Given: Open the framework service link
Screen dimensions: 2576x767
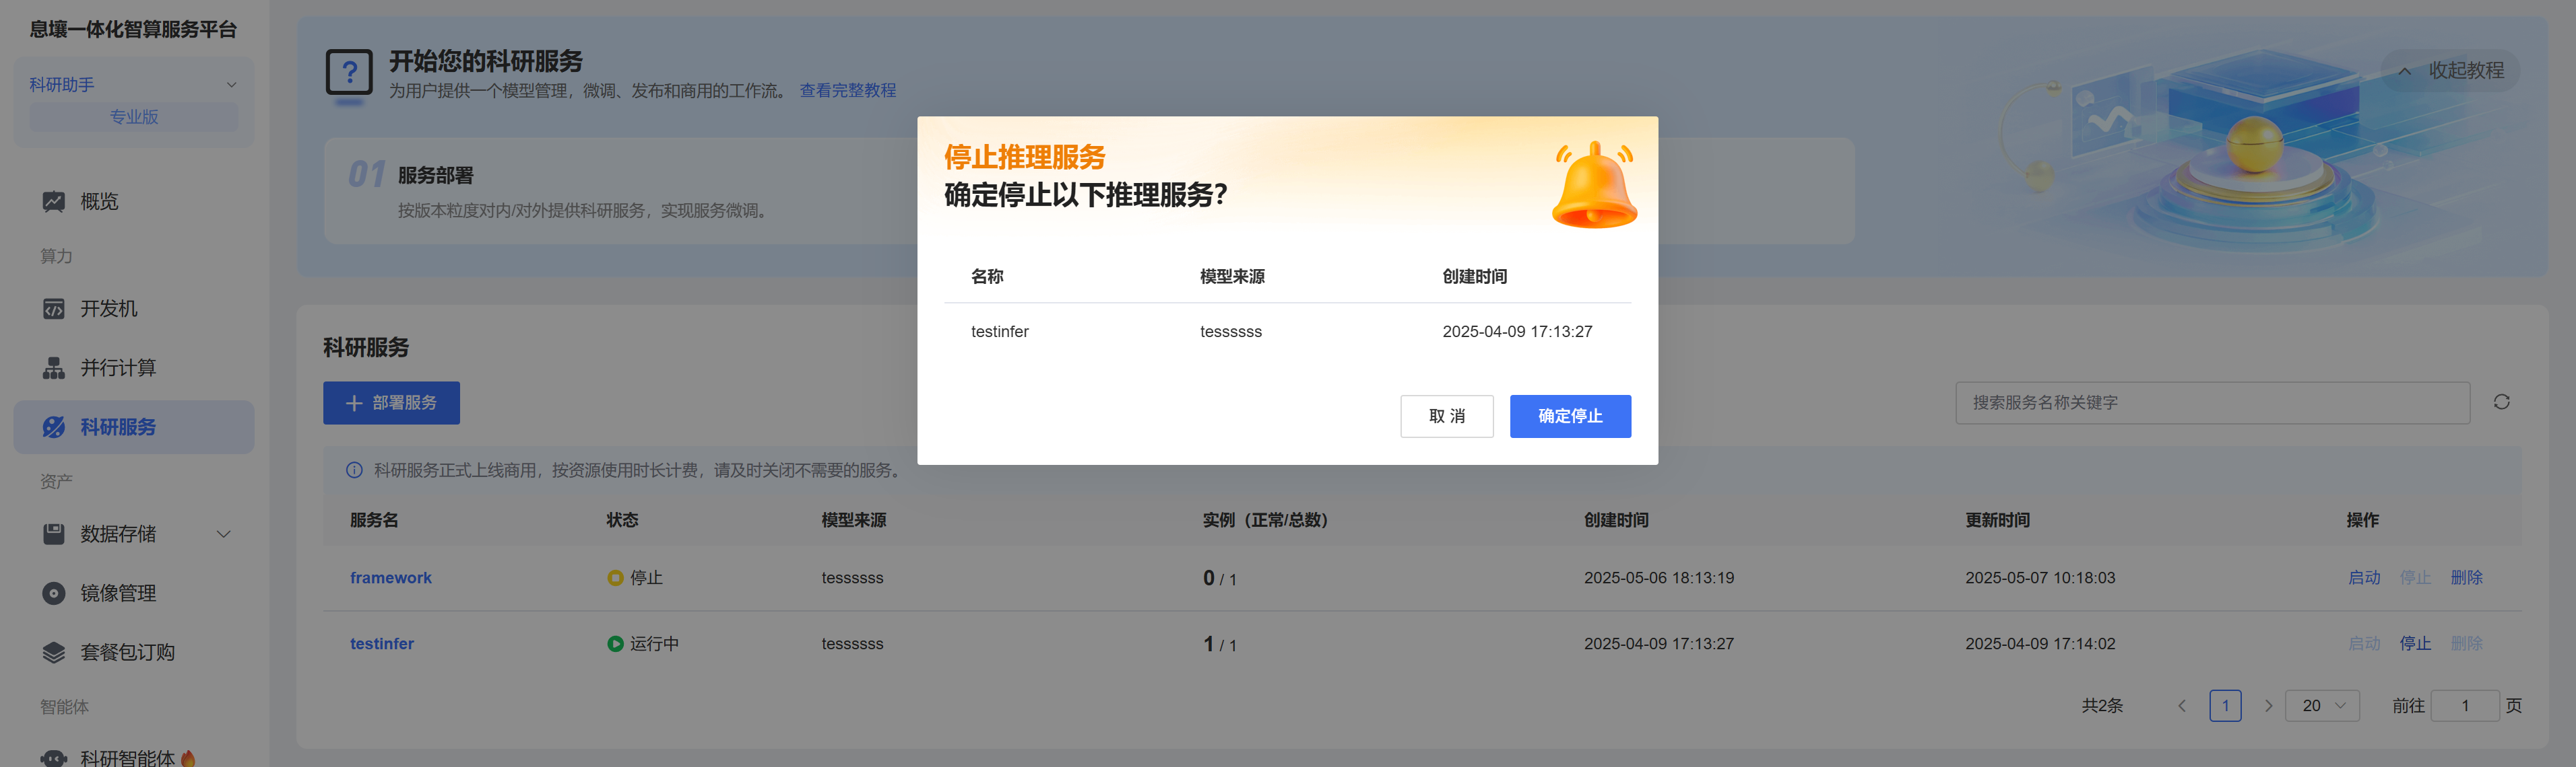Looking at the screenshot, I should tap(390, 578).
